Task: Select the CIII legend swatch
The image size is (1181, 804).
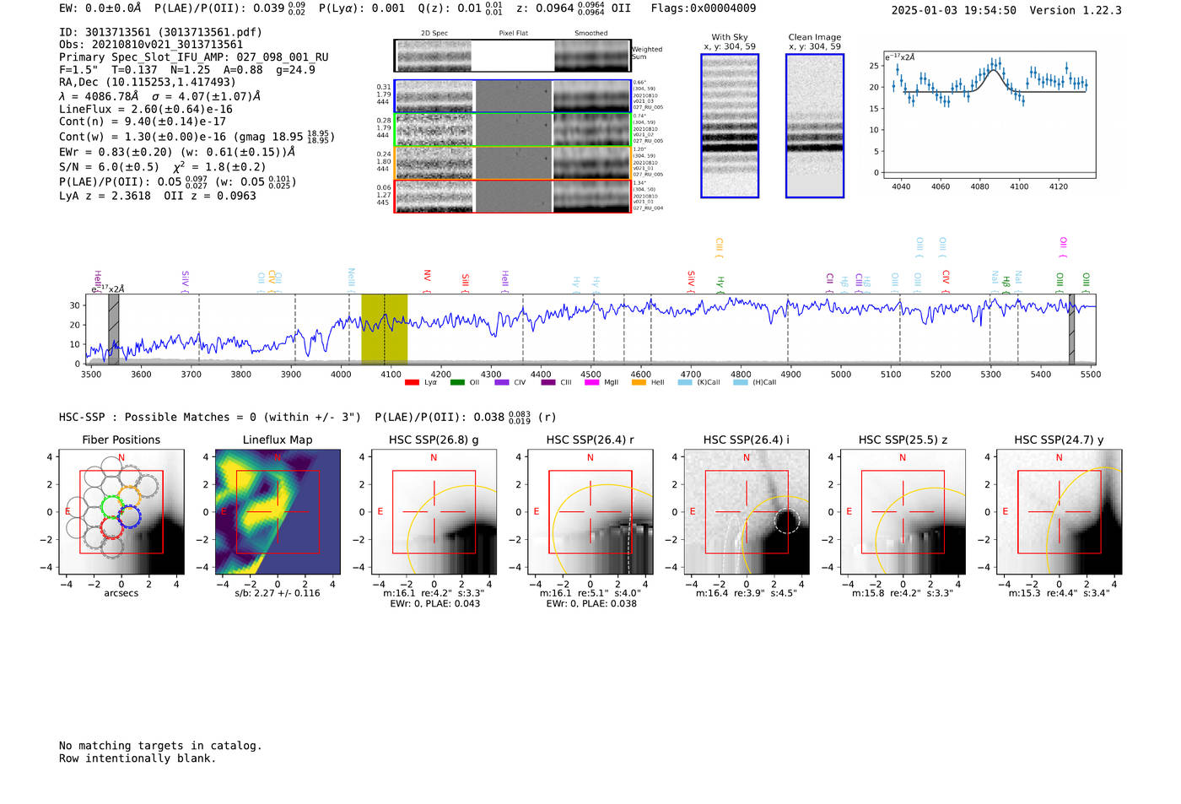Action: tap(548, 382)
